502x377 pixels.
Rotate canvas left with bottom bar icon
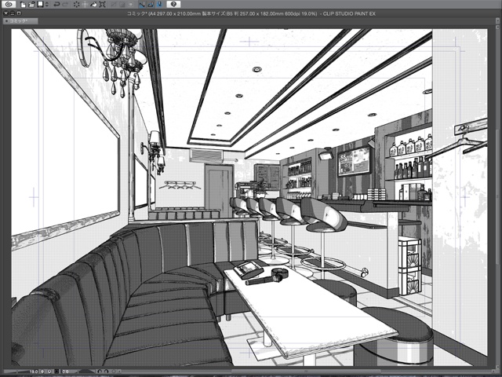pyautogui.click(x=100, y=372)
